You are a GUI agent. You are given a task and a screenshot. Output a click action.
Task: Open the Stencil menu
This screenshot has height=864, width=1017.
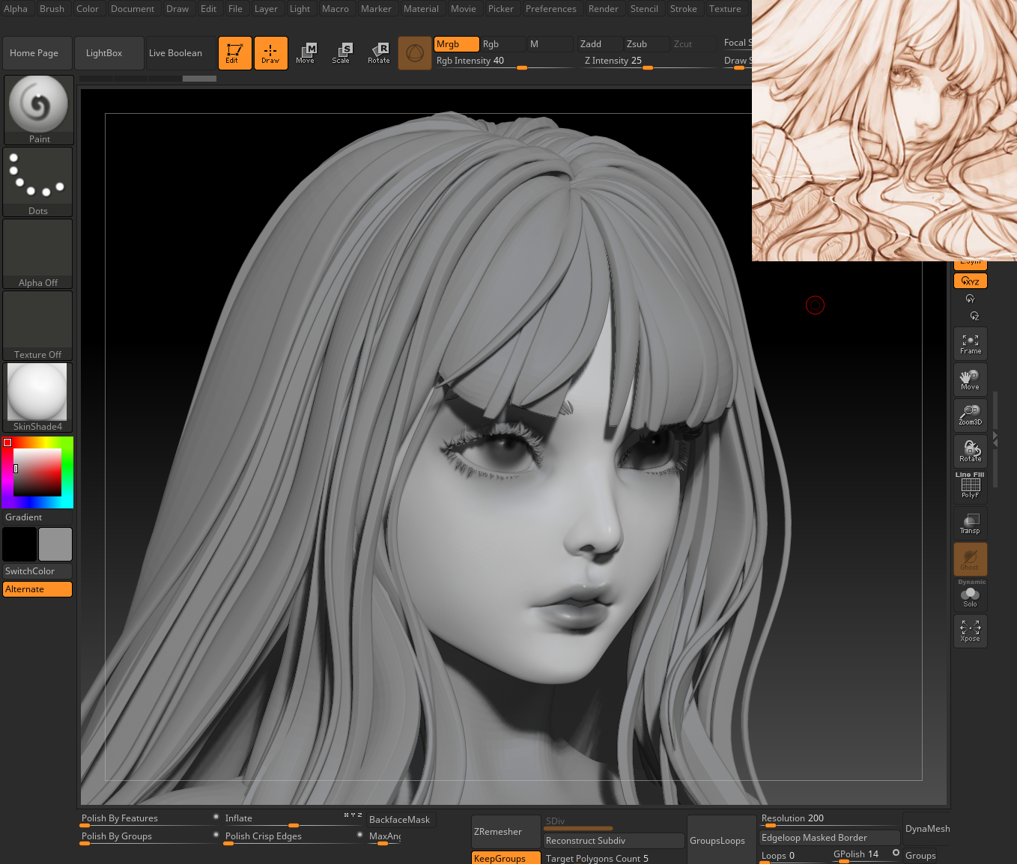(644, 9)
